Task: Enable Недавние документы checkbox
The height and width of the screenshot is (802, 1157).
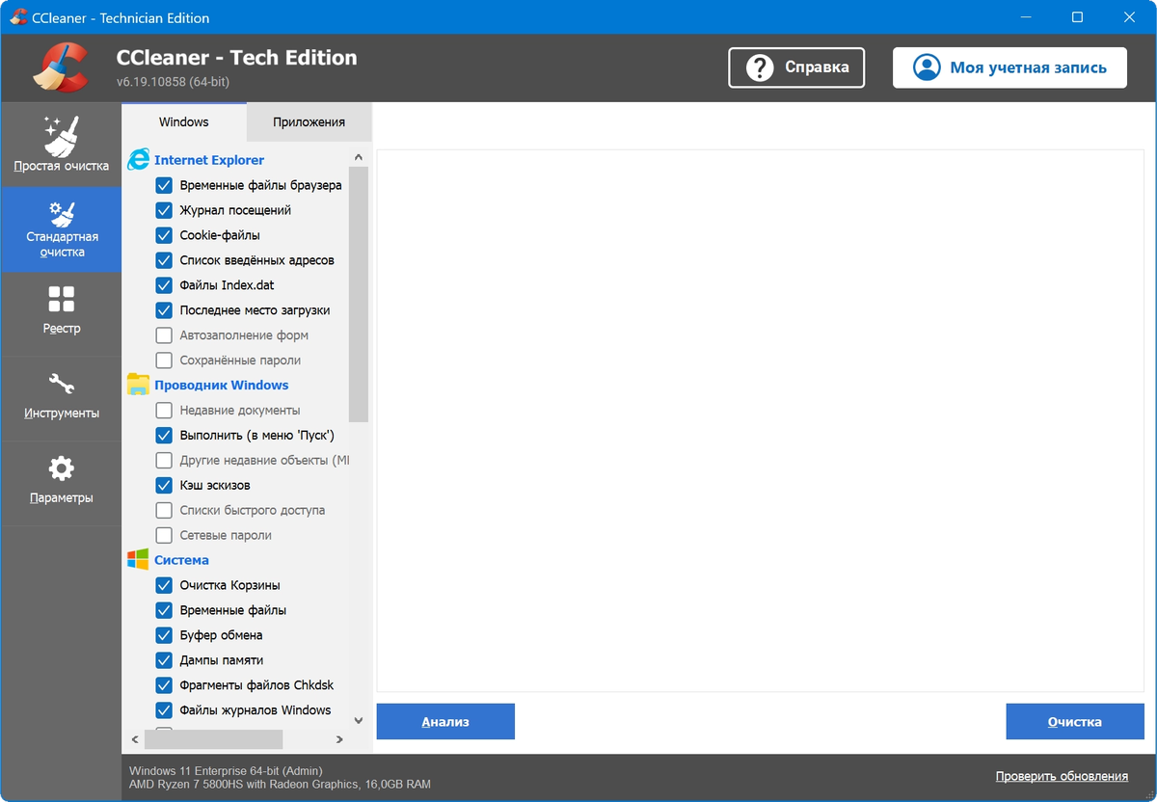Action: point(164,411)
